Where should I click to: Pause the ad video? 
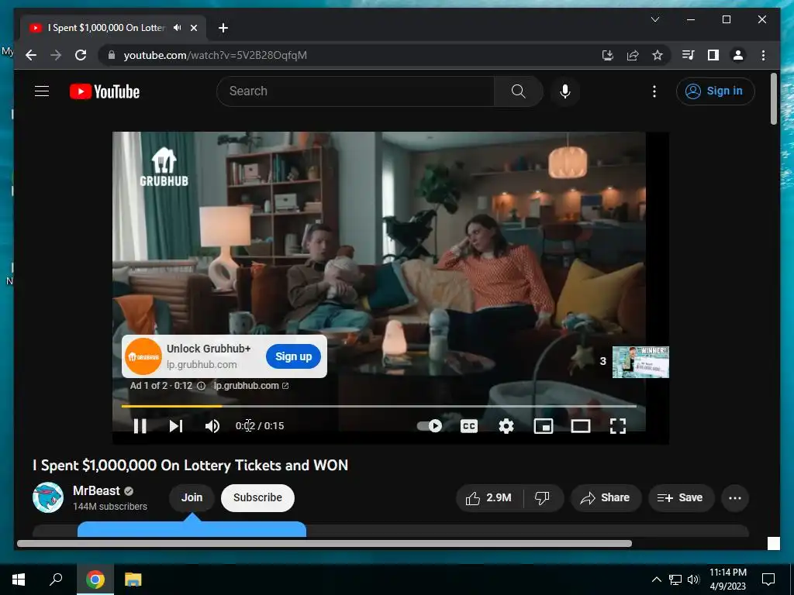coord(140,426)
